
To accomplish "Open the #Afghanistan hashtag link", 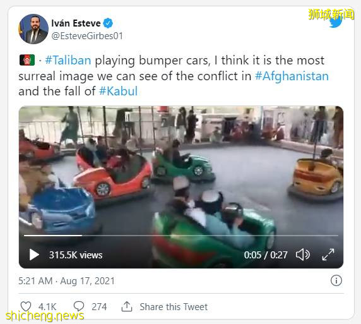I will pyautogui.click(x=292, y=76).
